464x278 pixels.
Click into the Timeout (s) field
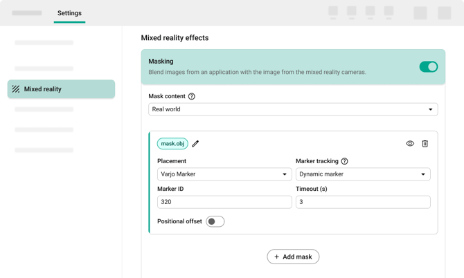pyautogui.click(x=362, y=202)
